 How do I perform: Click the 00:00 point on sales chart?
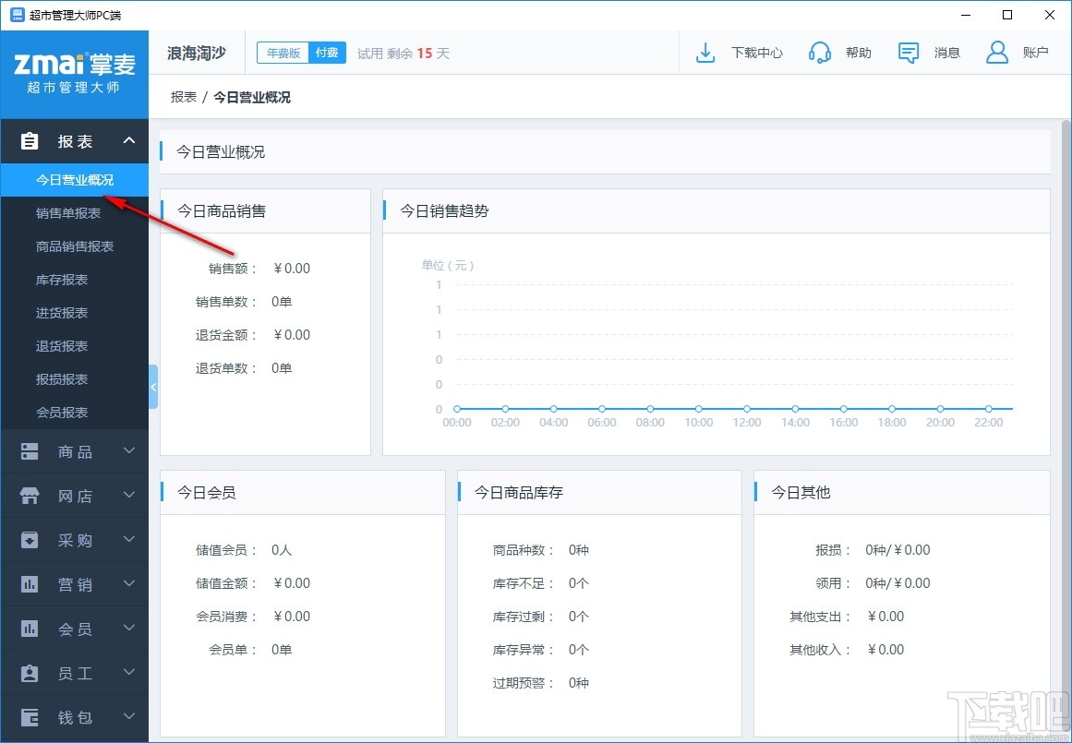(457, 409)
